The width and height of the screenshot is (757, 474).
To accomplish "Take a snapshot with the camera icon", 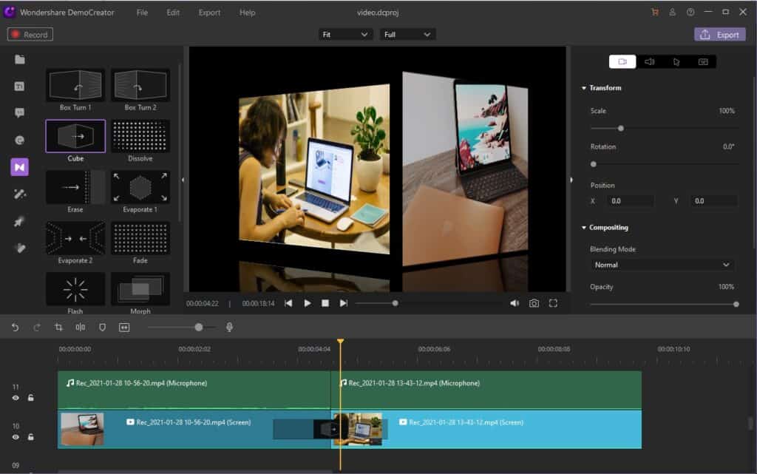I will tap(534, 303).
